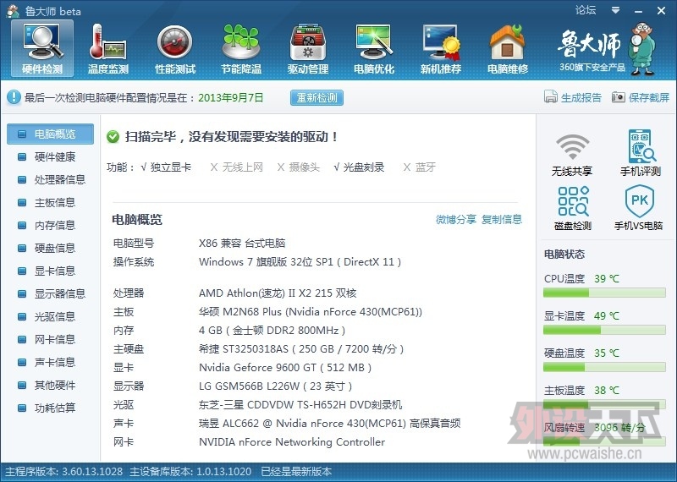Click the 显卡温度 progress bar
Viewport: 677px width, 482px height.
(604, 330)
